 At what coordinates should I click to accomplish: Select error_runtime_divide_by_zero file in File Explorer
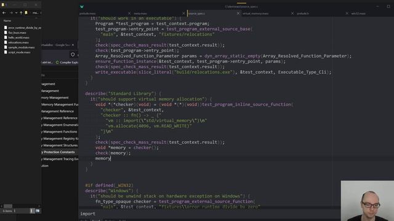[22, 28]
